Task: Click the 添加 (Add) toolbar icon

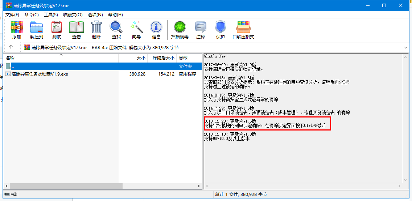Action: coord(17,27)
